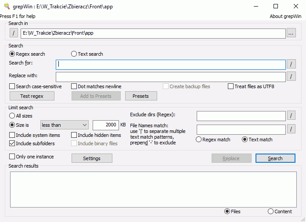
Task: Click slash button beside Search for field
Action: (x=292, y=64)
